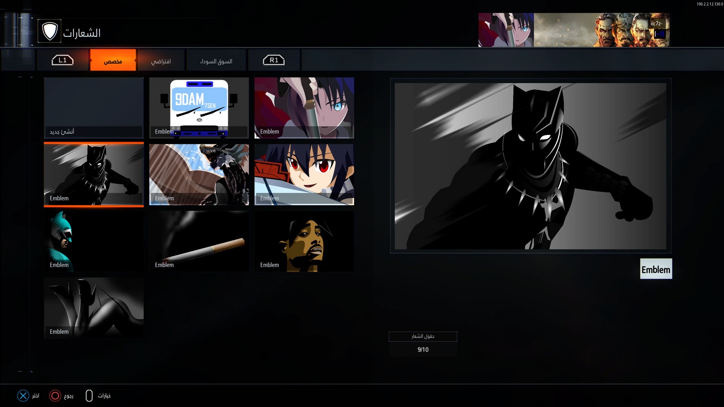Screen dimensions: 724x407
Task: Select the أنشئ جديد create new slot
Action: click(94, 108)
